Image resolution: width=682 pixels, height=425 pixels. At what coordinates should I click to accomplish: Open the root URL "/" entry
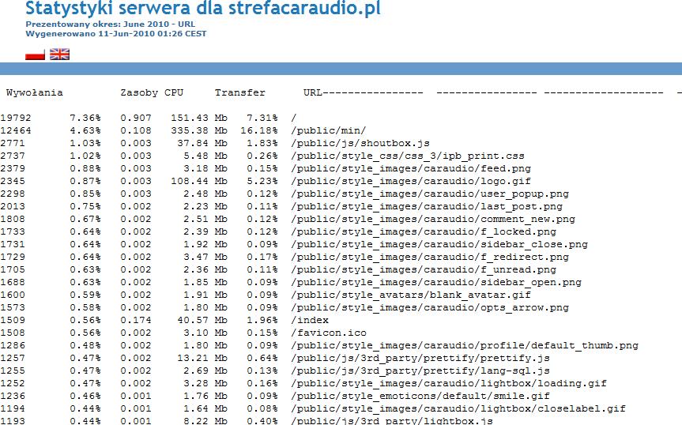click(x=293, y=117)
